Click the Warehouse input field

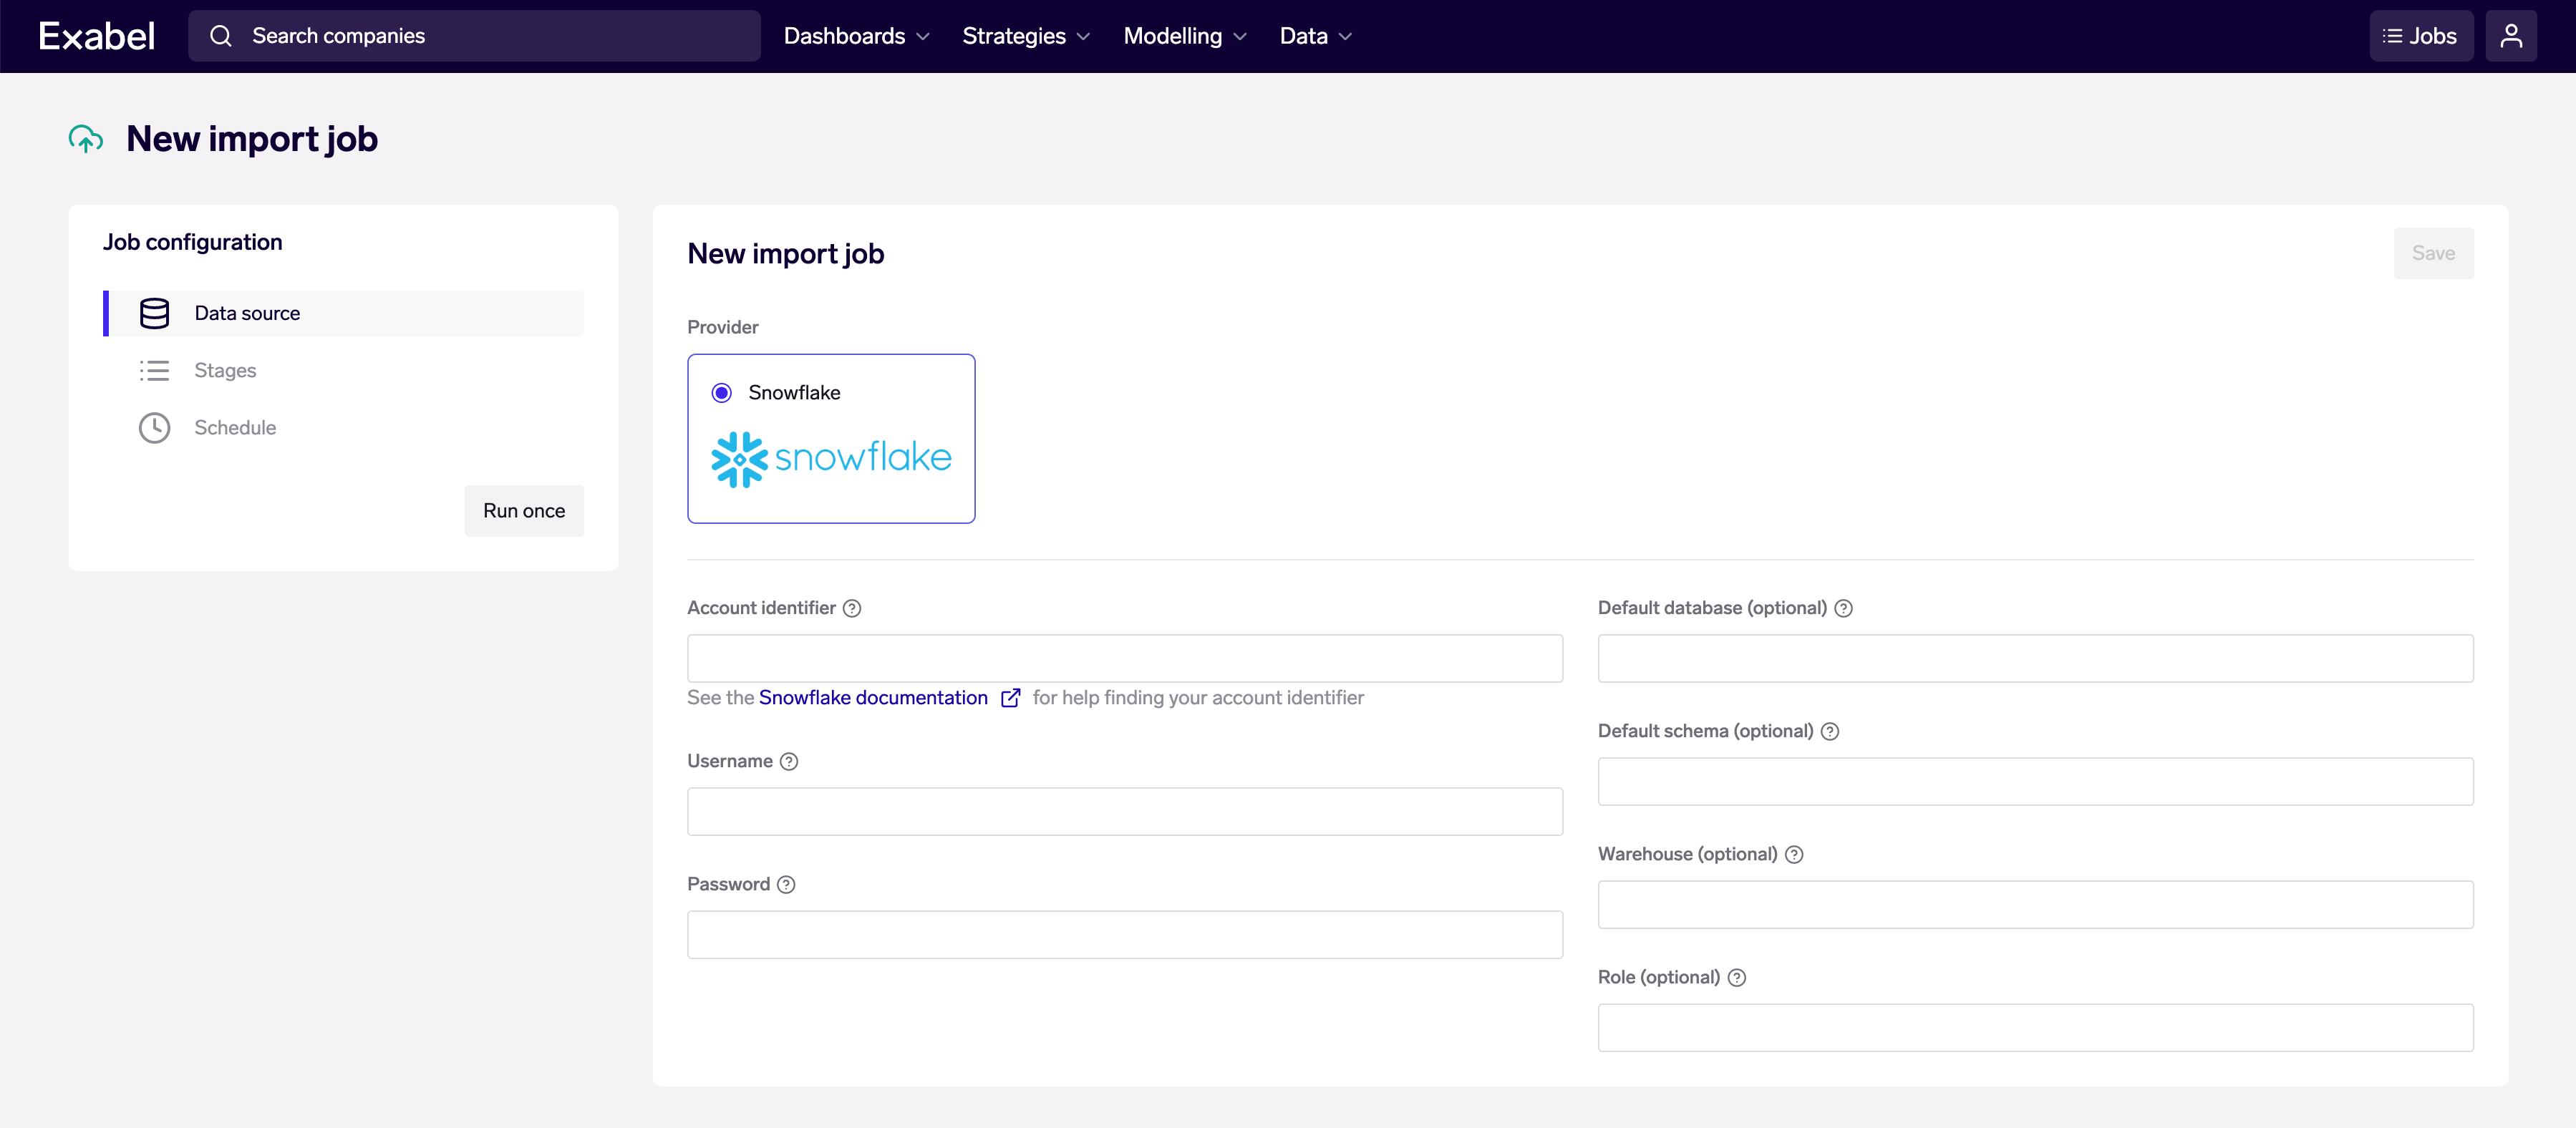click(x=2035, y=905)
